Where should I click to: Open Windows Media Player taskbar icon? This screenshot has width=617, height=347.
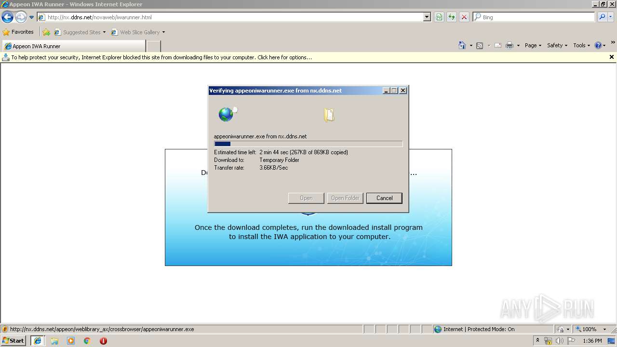(x=71, y=341)
